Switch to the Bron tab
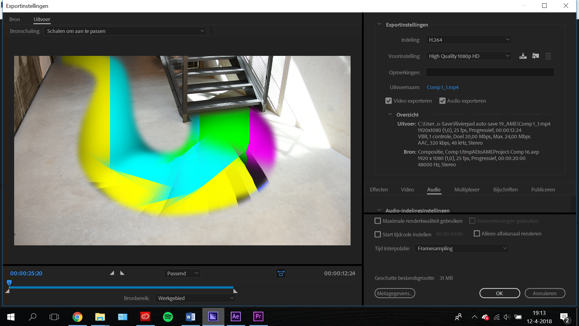Screen dimensions: 579x326 (14, 19)
